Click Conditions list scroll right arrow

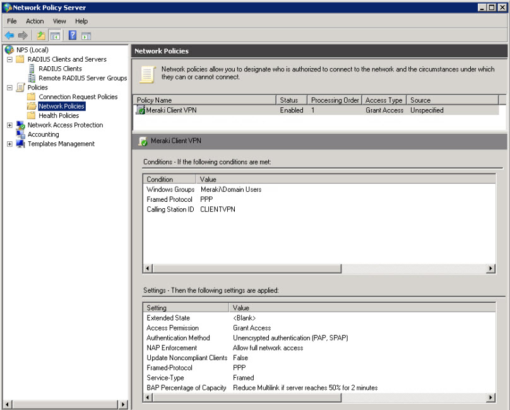coord(490,269)
